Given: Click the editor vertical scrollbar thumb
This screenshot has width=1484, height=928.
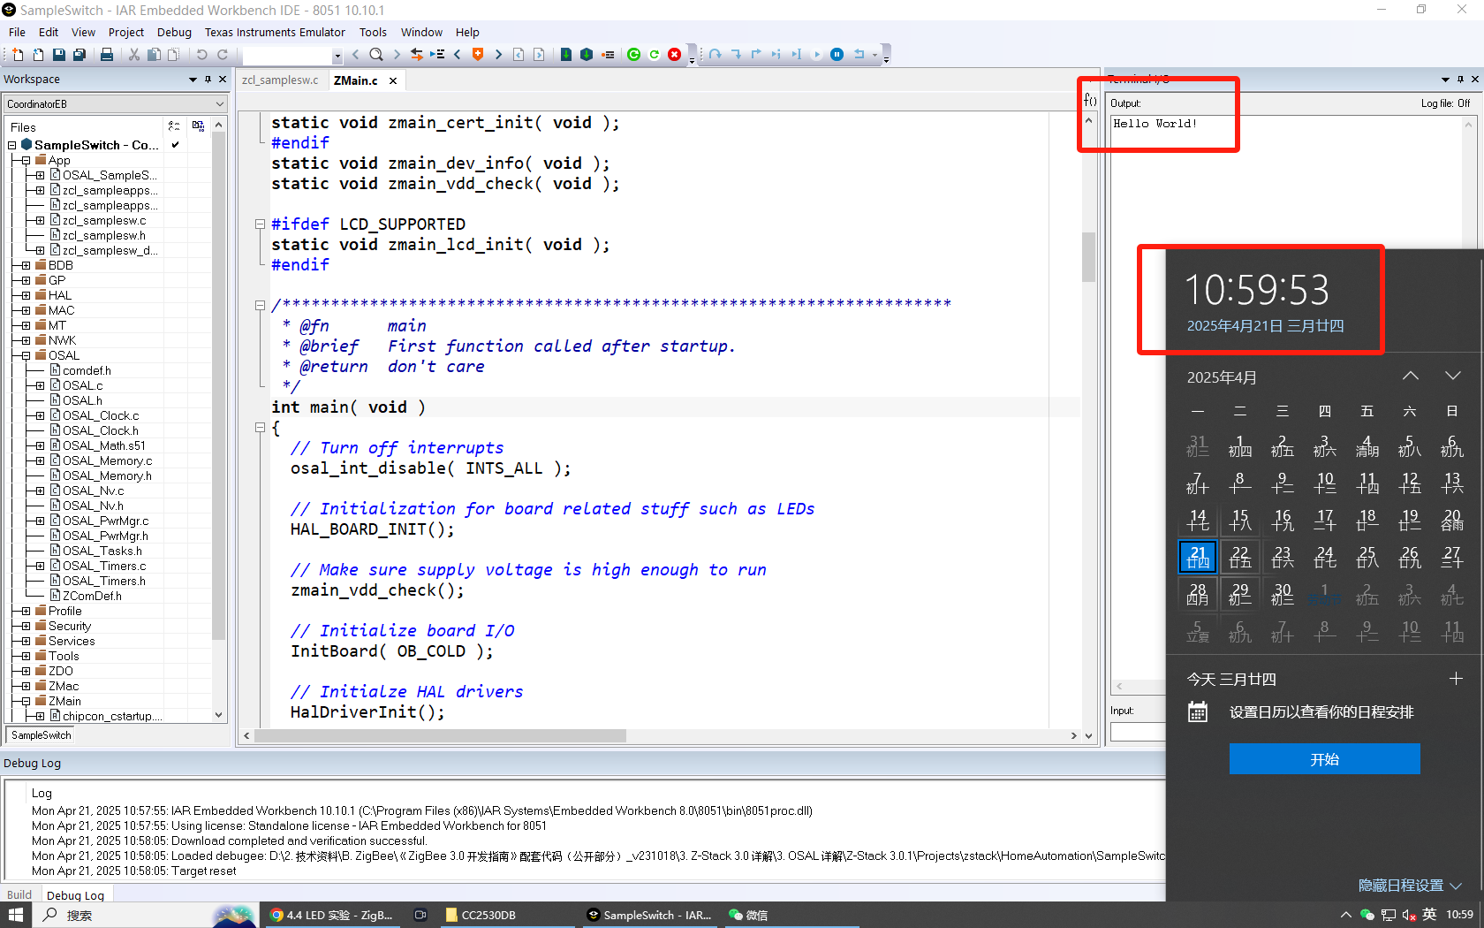Looking at the screenshot, I should (x=1088, y=256).
